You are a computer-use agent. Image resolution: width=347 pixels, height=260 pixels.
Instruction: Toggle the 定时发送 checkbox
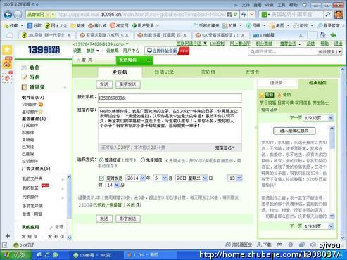pos(101,178)
